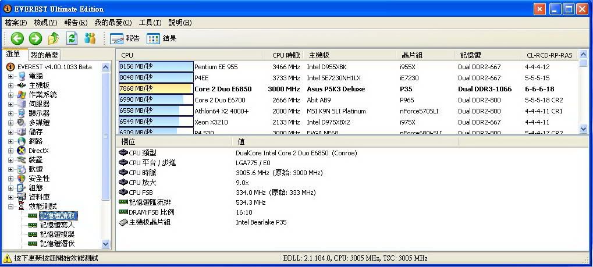Open the 我的最愛(O) menu

[x=113, y=23]
